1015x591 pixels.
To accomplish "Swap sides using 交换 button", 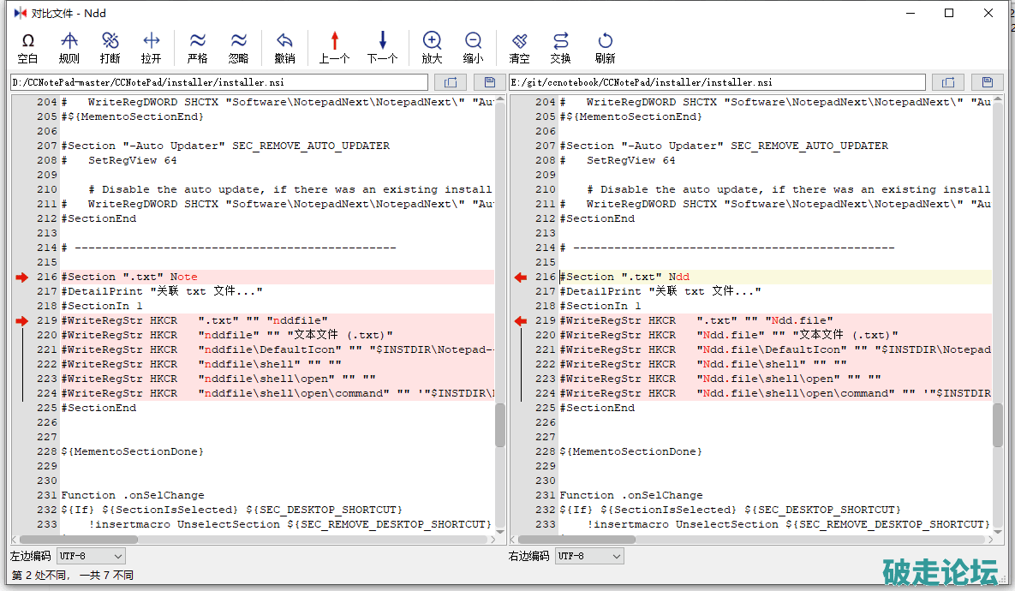I will click(561, 48).
